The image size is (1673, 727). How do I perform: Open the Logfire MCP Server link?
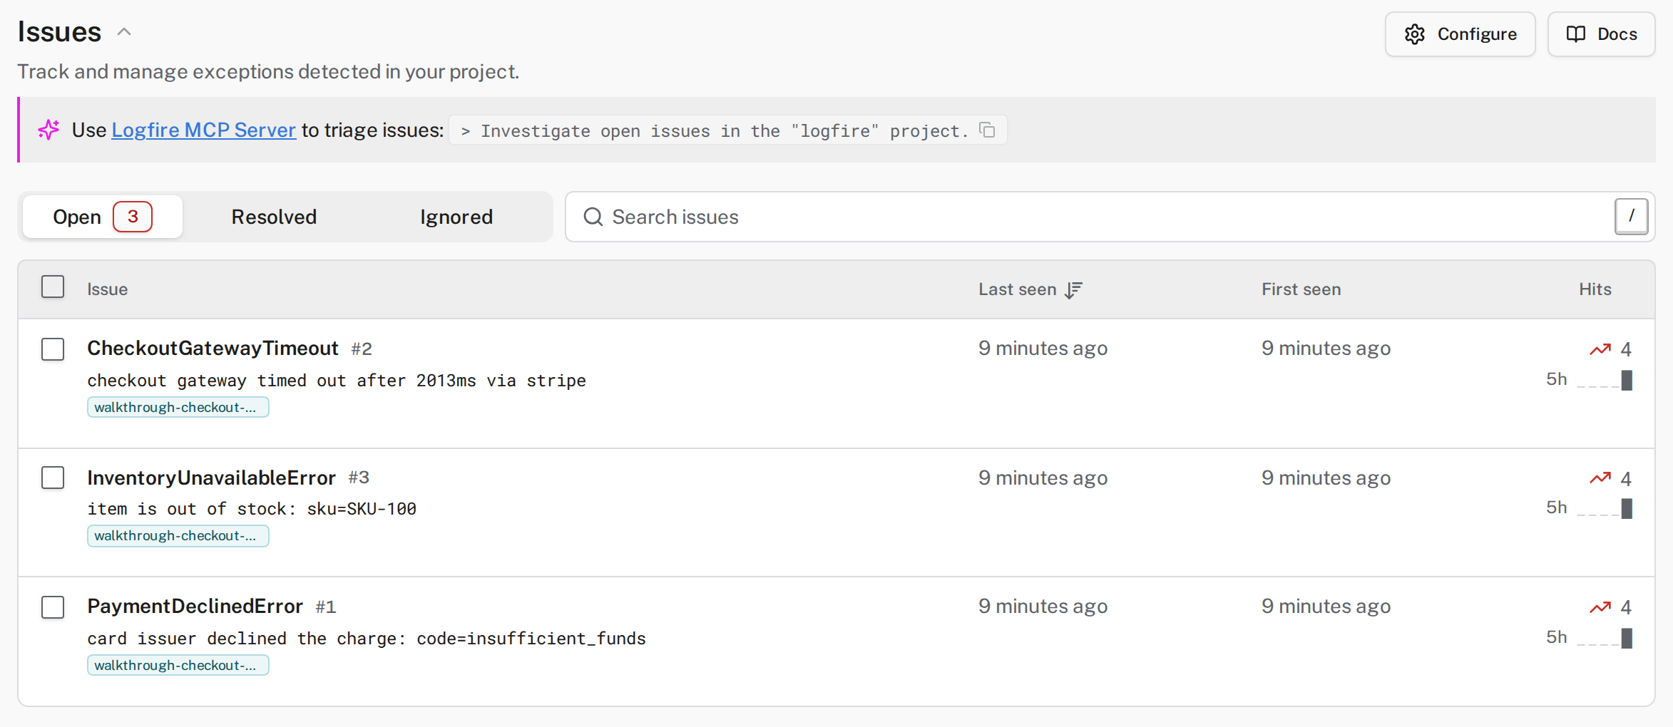(203, 130)
